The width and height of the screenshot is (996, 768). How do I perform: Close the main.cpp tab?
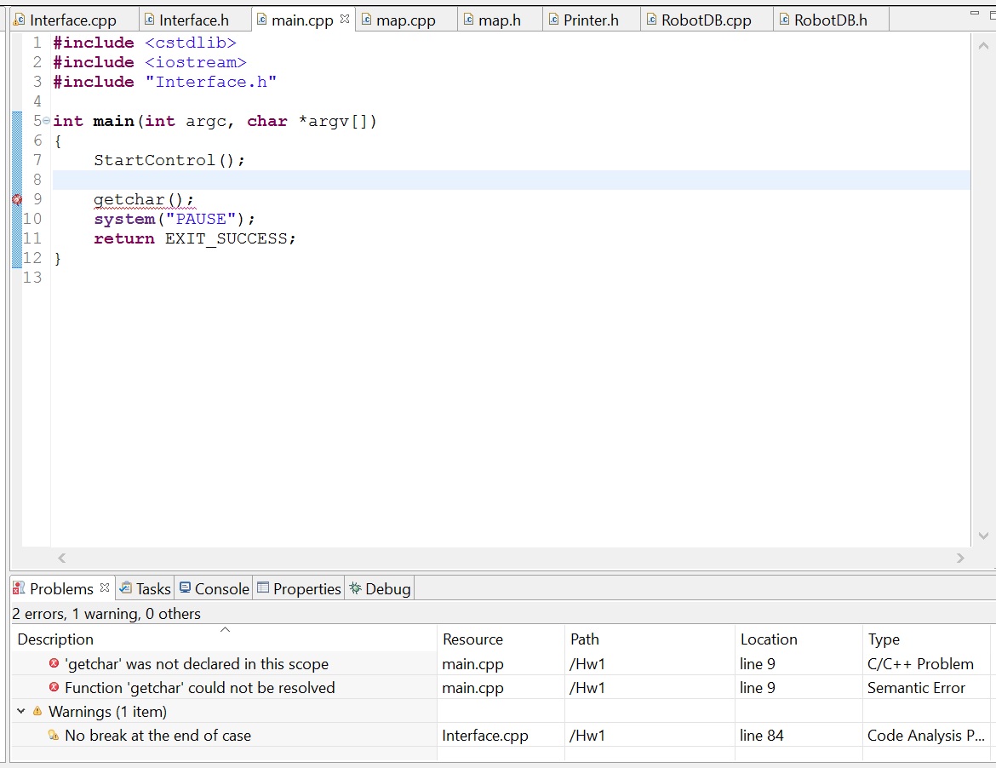(x=345, y=19)
